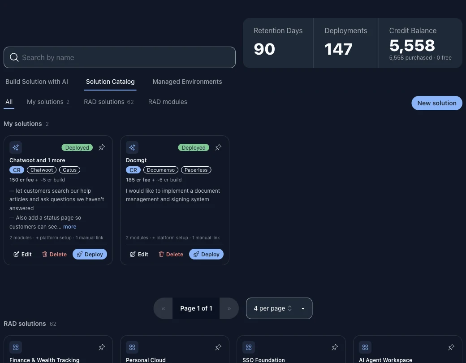Click the 150 cr fee text

pyautogui.click(x=22, y=180)
